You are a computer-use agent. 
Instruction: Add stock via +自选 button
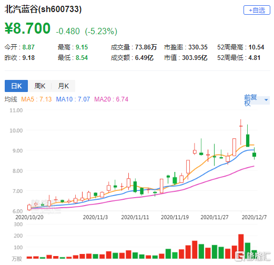[257, 10]
